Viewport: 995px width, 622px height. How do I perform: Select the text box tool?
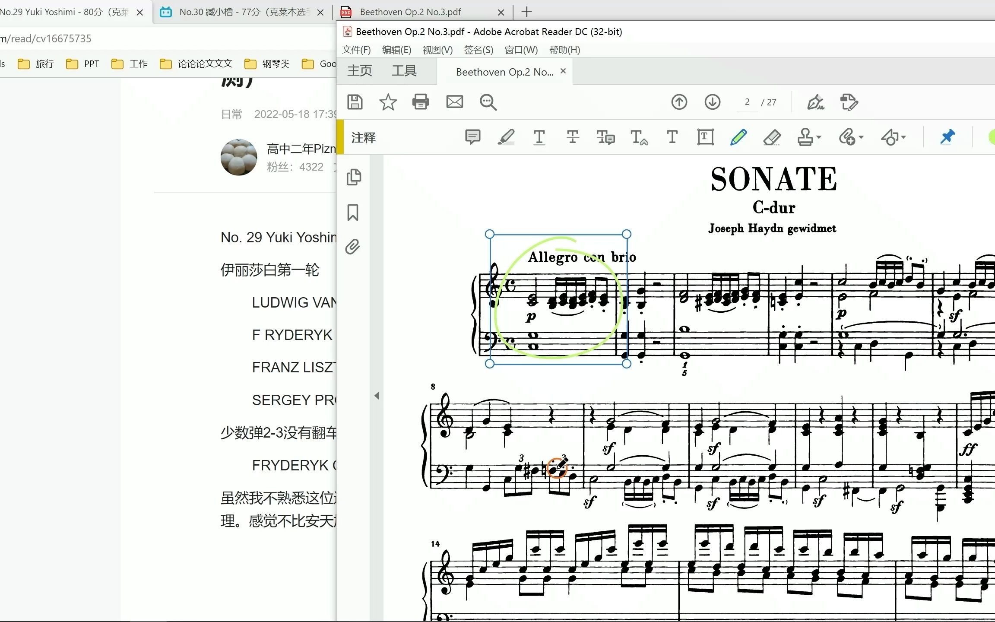tap(705, 137)
